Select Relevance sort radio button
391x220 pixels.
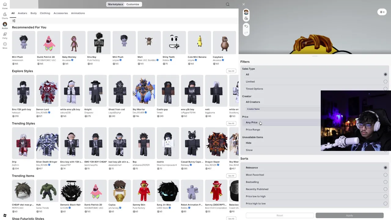pyautogui.click(x=386, y=168)
